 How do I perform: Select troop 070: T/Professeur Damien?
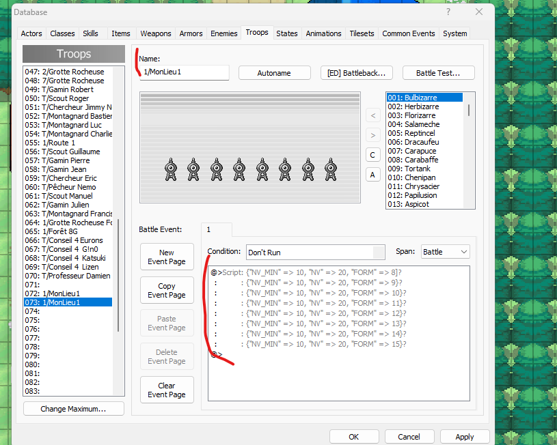click(68, 276)
